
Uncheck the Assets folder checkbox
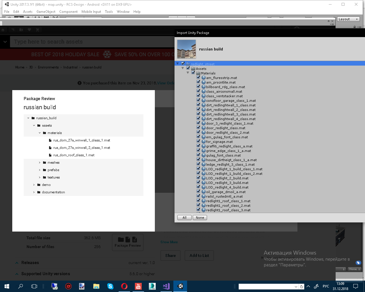188,68
